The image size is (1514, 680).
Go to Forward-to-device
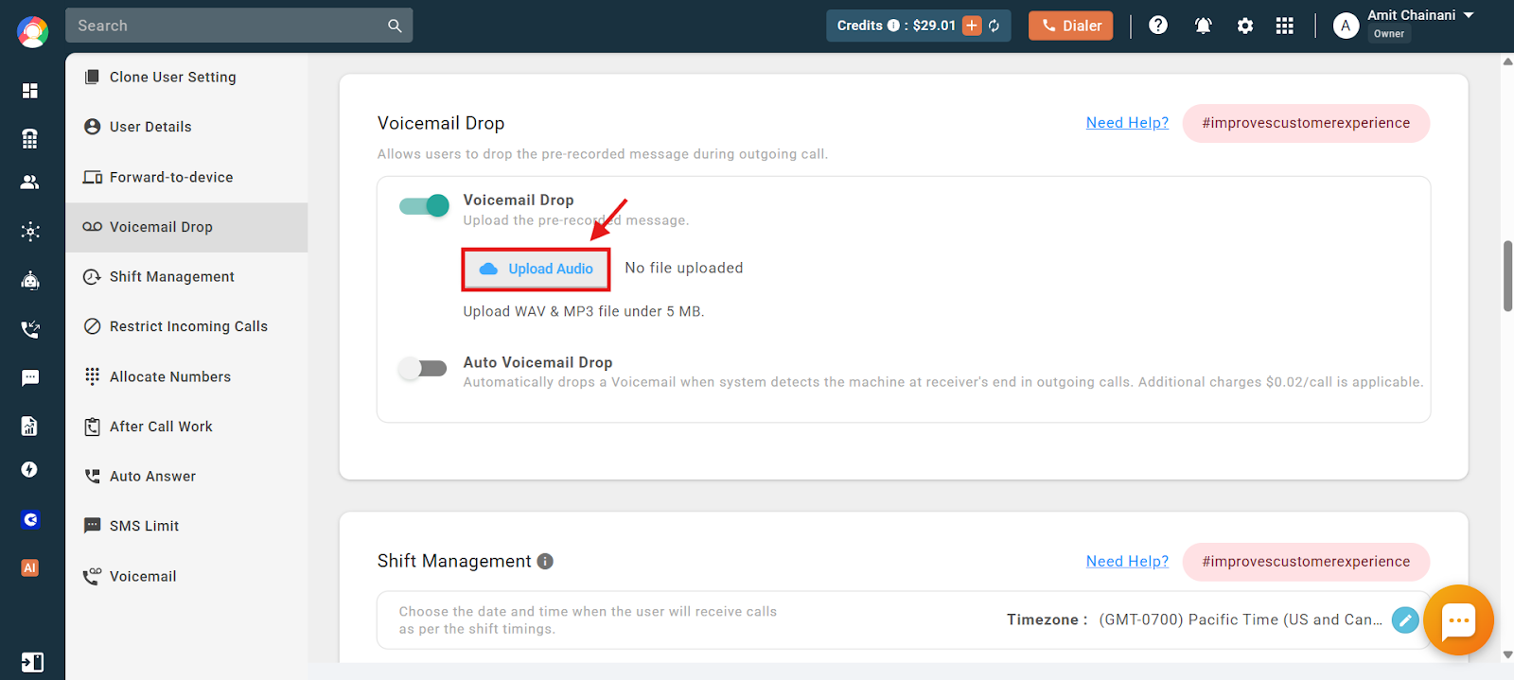point(186,177)
